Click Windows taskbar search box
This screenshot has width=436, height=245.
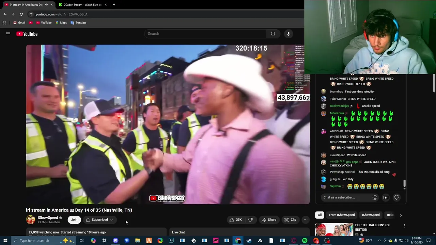[44, 241]
